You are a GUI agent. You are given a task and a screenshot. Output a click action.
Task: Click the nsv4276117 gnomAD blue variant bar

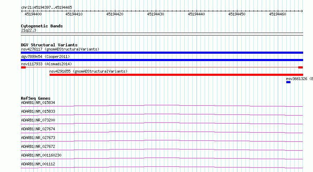coord(162,53)
